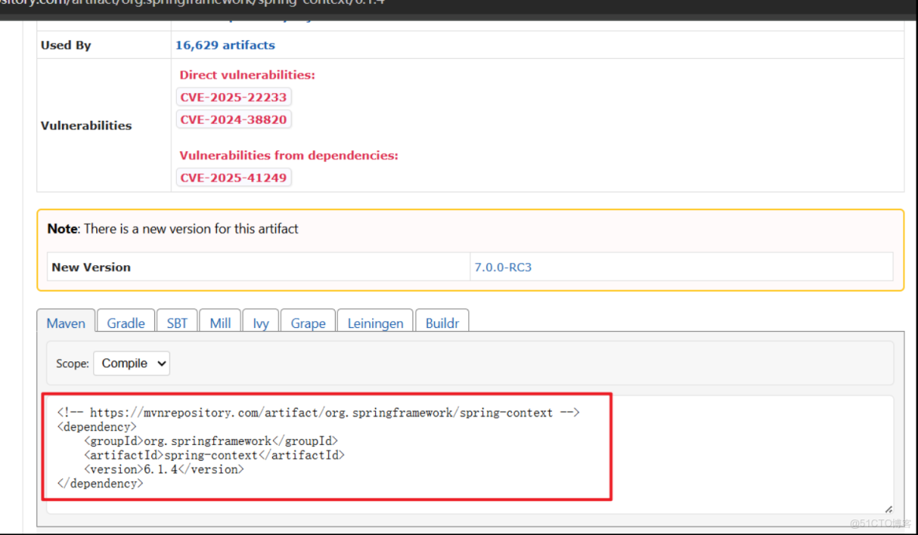Switch to the Leiningen tab
Viewport: 918px width, 535px height.
375,321
